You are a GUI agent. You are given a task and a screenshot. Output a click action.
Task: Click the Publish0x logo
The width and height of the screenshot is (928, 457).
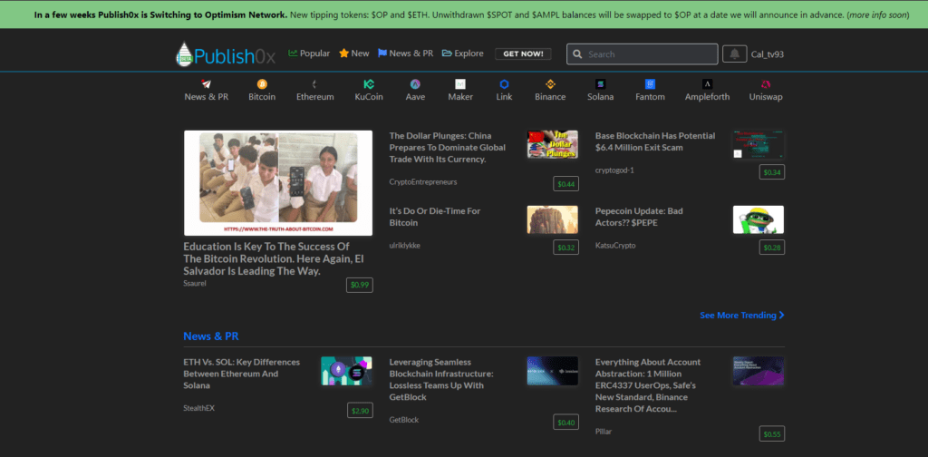(226, 54)
